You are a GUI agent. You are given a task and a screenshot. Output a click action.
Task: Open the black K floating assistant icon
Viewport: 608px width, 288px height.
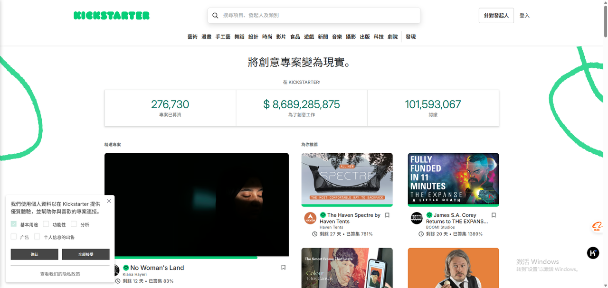[x=593, y=253]
